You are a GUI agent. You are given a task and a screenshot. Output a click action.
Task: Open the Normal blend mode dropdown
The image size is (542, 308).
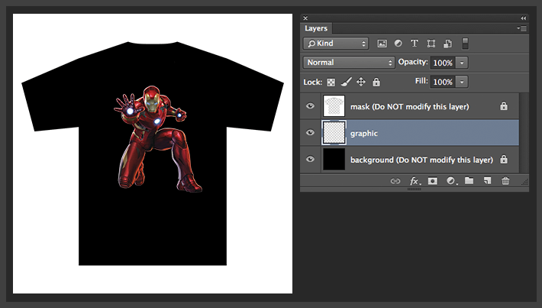348,63
